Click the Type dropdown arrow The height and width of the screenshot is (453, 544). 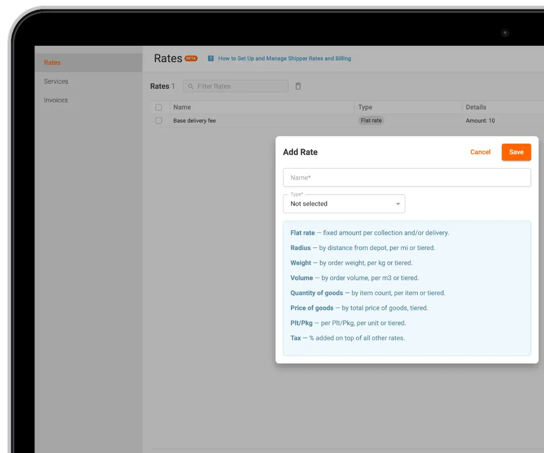point(398,204)
